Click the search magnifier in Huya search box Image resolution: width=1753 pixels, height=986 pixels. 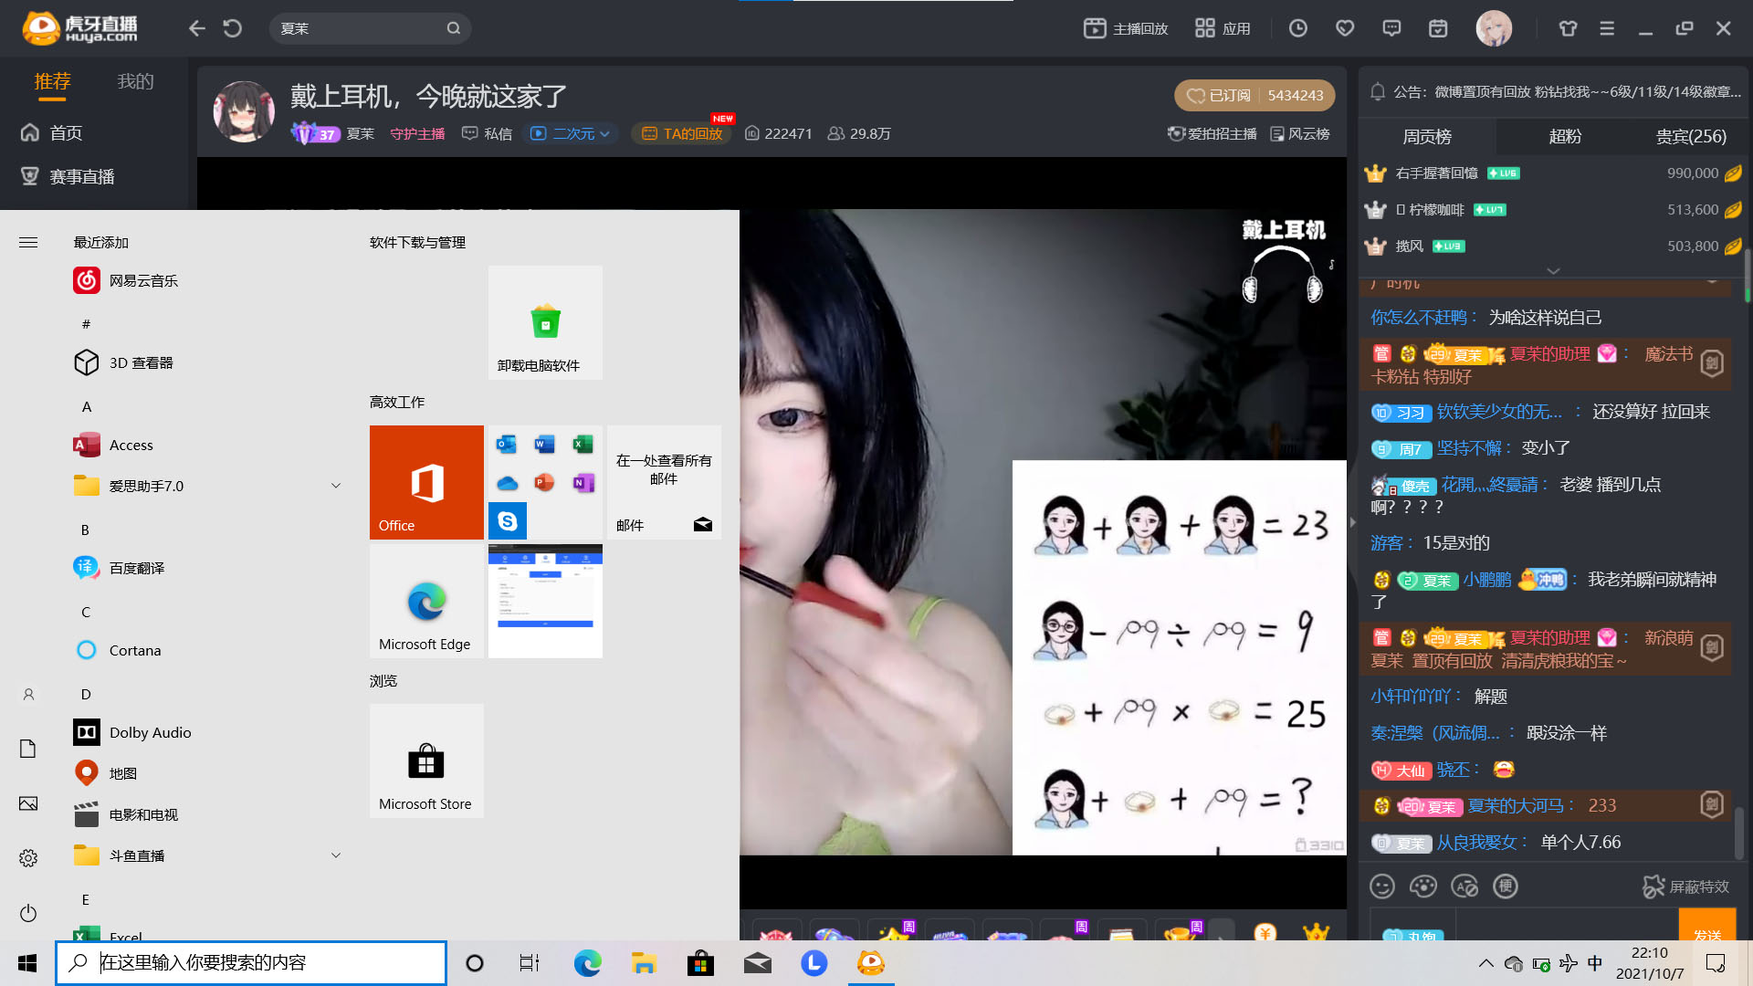(454, 28)
